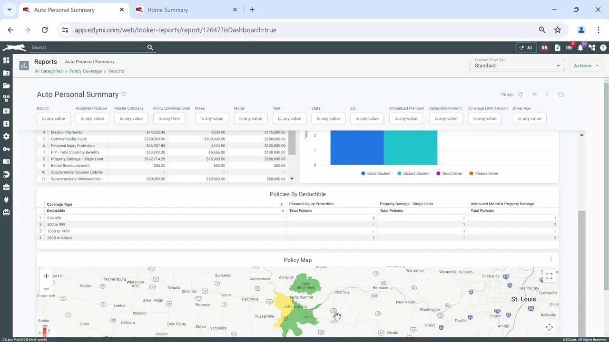The width and height of the screenshot is (609, 342).
Task: Toggle Good Student legend series
Action: pyautogui.click(x=375, y=173)
